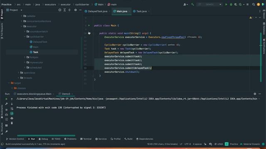Toggle the tool window bars icon in the bottom corner
The image size is (266, 149).
pos(2,144)
